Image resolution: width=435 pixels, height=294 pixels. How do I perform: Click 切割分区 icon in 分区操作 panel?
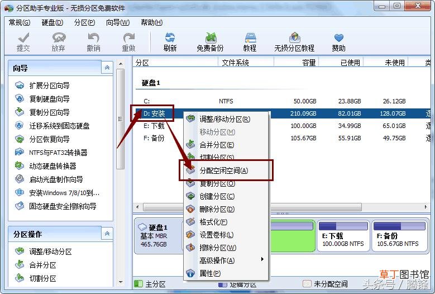click(20, 278)
